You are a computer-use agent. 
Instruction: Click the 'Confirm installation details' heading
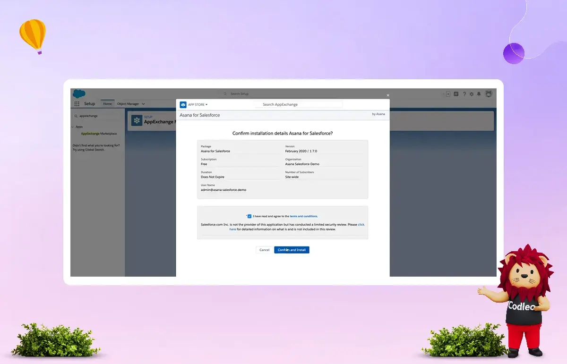click(283, 134)
